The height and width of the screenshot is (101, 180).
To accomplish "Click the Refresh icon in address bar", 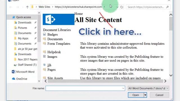I will [122, 7].
